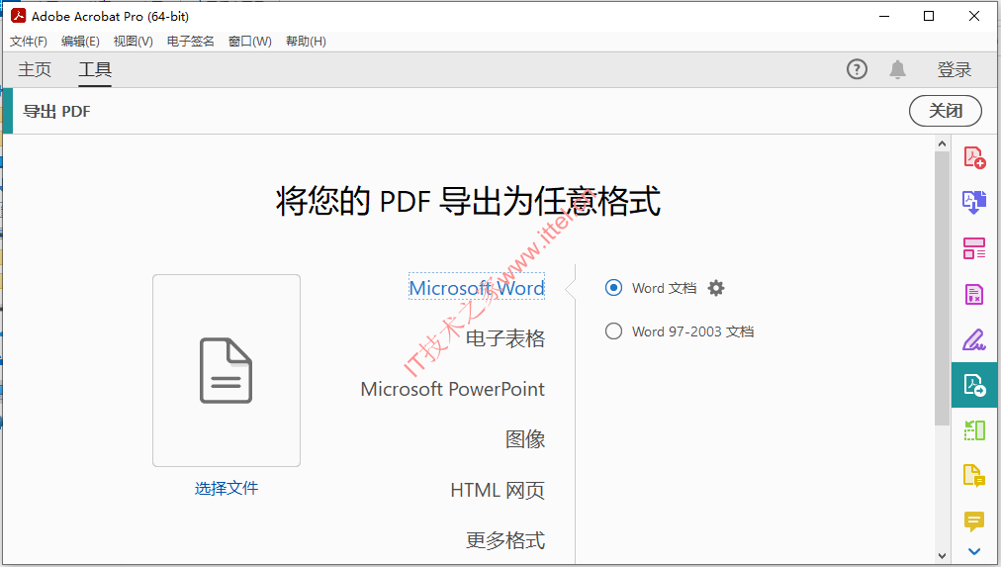1001x567 pixels.
Task: Open the help question mark icon
Action: (857, 69)
